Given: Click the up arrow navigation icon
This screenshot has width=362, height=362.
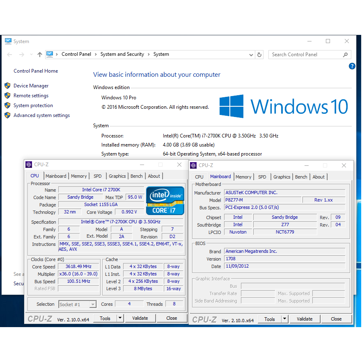Looking at the screenshot, I should point(39,55).
